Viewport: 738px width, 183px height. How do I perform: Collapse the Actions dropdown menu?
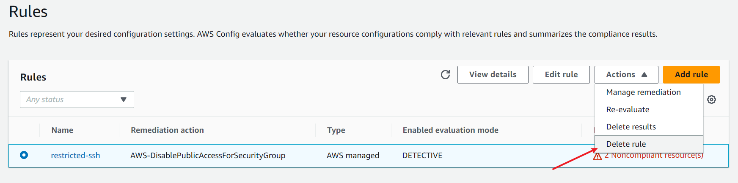pos(626,75)
